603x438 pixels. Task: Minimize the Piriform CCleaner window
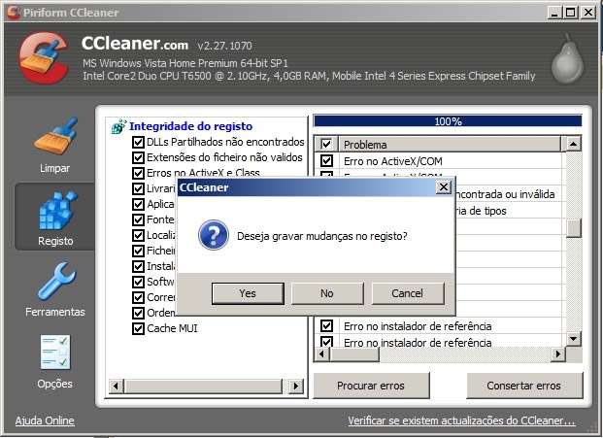click(x=554, y=13)
